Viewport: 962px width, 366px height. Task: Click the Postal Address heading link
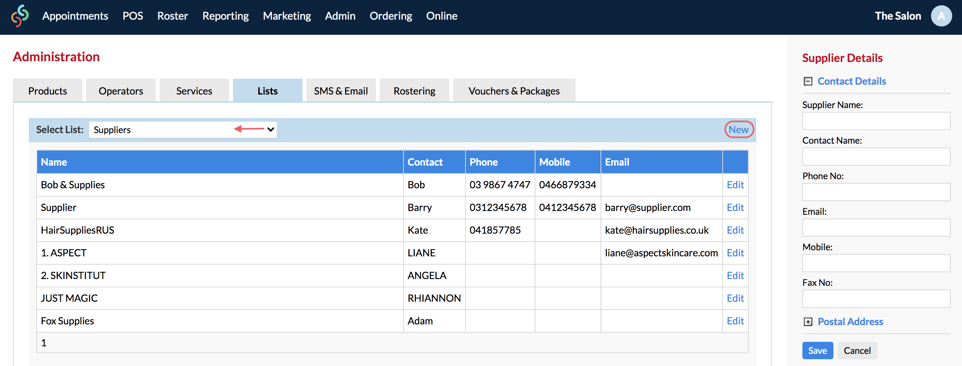click(x=850, y=322)
